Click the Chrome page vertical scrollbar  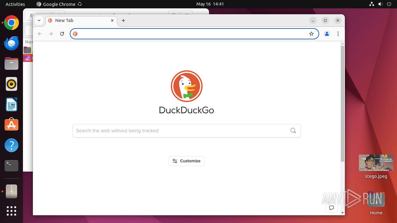click(342, 104)
